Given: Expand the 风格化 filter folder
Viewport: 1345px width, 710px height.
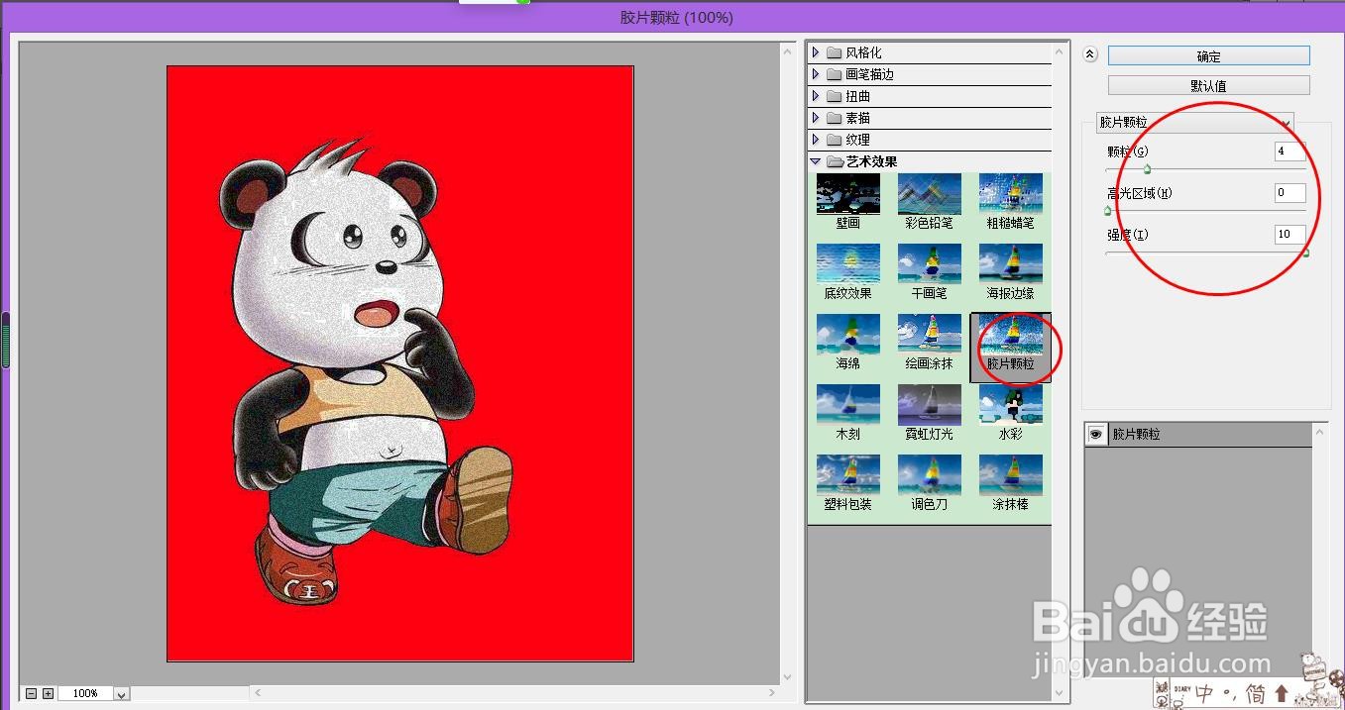Looking at the screenshot, I should point(816,52).
